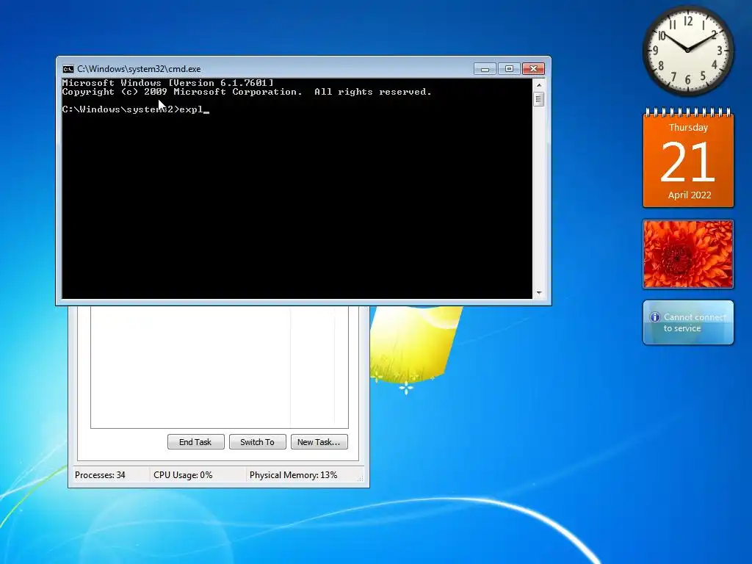Click the info icon in weather gadget
752x564 pixels.
(654, 317)
